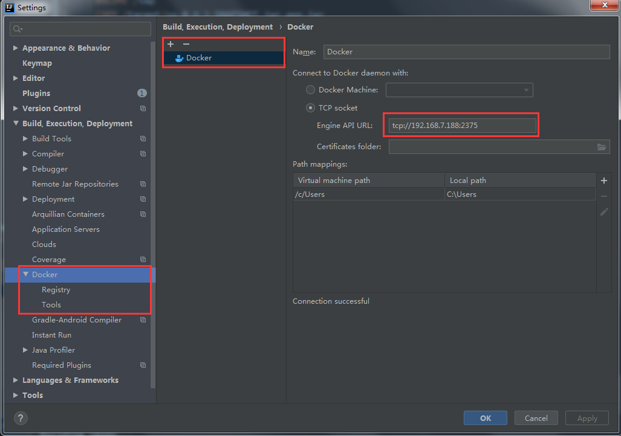
Task: Remove selected path mapping with minus icon
Action: pyautogui.click(x=604, y=196)
